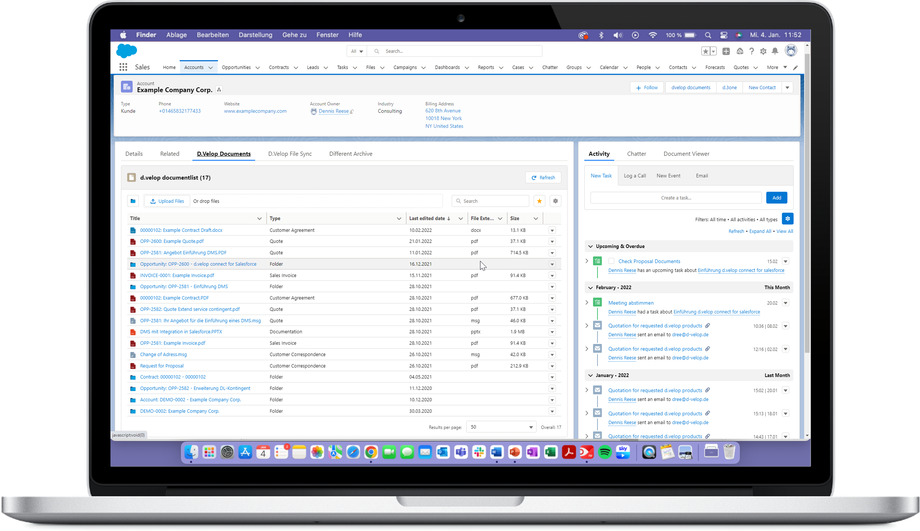The height and width of the screenshot is (531, 920).
Task: Click the Upload Files button
Action: [167, 201]
